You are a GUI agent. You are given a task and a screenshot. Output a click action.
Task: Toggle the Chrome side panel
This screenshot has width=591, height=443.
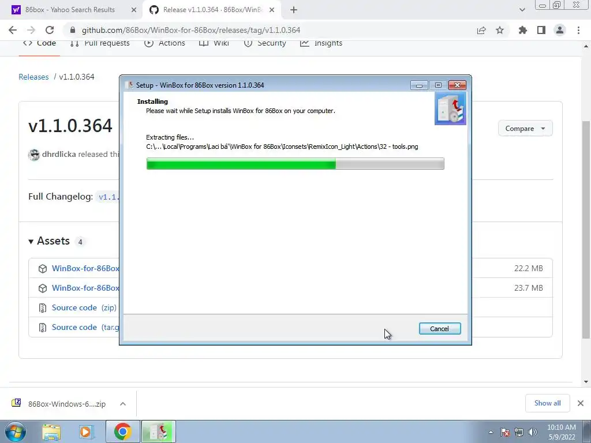pos(541,30)
